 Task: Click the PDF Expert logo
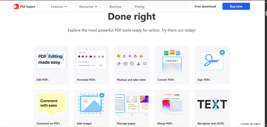(x=25, y=7)
